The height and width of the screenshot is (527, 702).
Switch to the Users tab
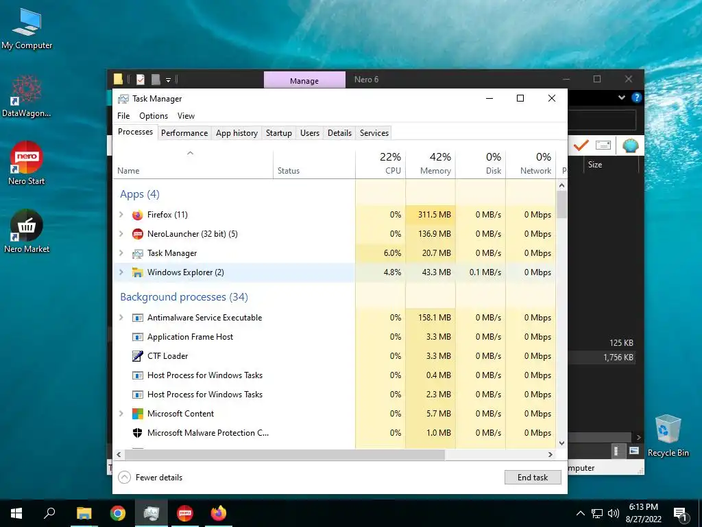pos(310,133)
